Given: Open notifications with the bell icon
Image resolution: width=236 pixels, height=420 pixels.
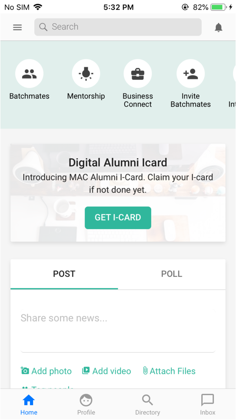Looking at the screenshot, I should (218, 27).
